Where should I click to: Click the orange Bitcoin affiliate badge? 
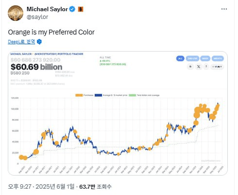click(x=81, y=9)
